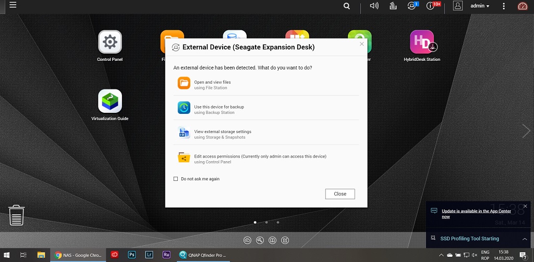
Task: Open the background tasks icon
Action: pos(393,6)
